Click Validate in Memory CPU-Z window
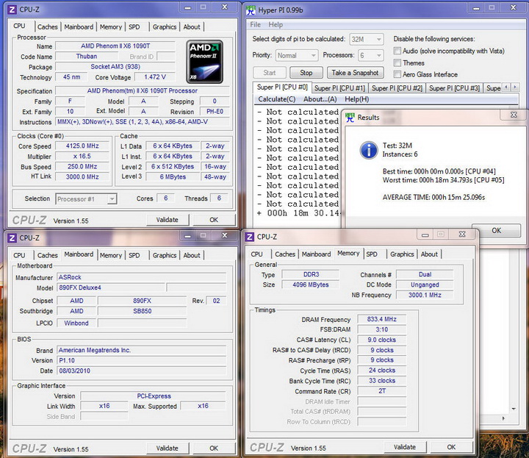This screenshot has width=529, height=458. pos(405,447)
